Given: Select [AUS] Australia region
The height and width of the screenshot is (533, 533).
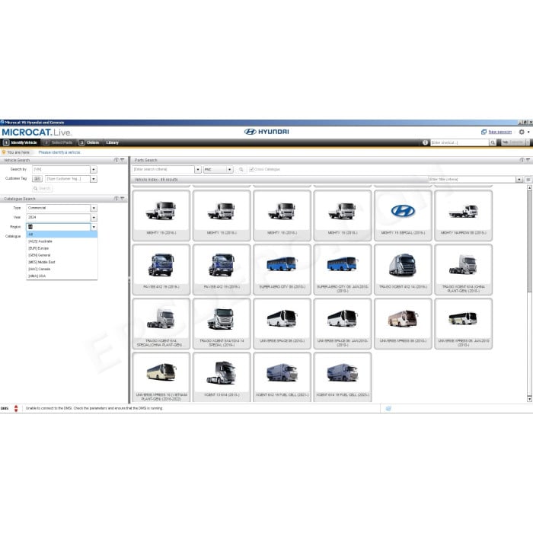Looking at the screenshot, I should [62, 241].
